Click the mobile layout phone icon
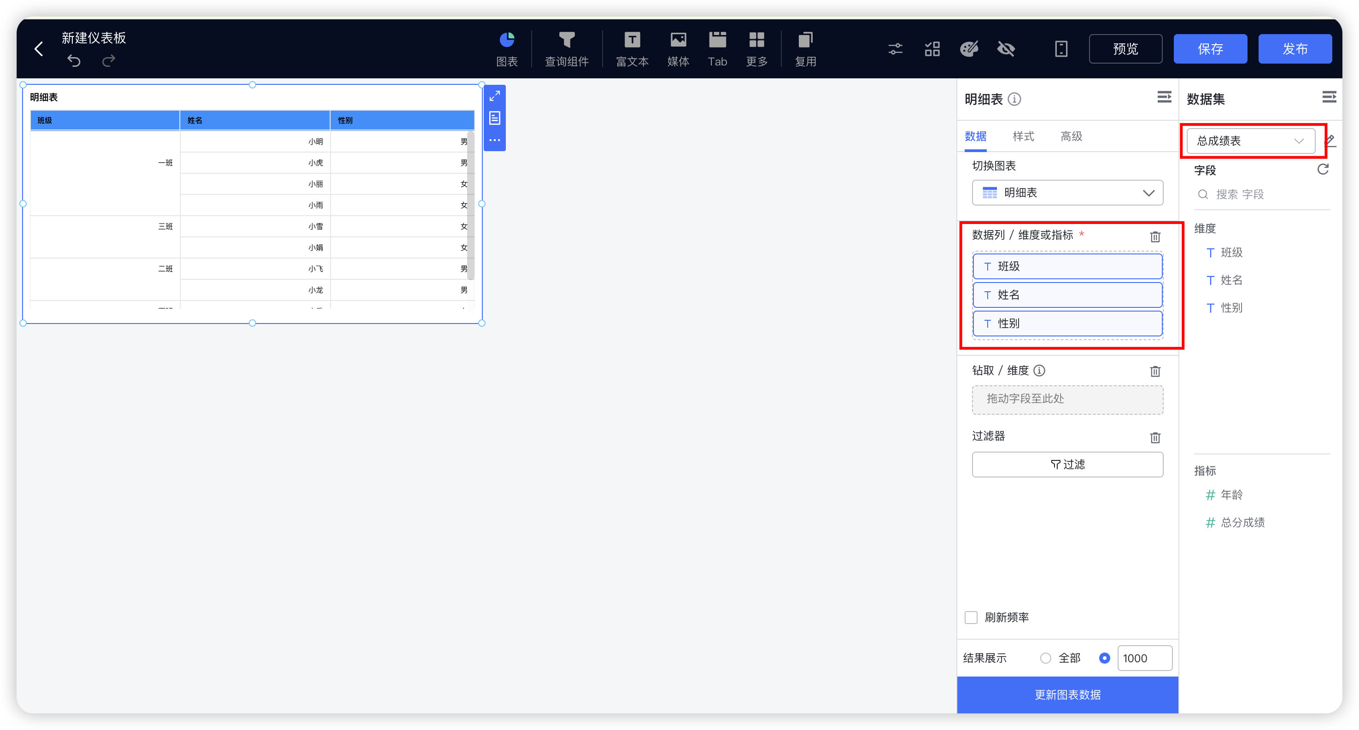This screenshot has width=1359, height=730. tap(1061, 49)
